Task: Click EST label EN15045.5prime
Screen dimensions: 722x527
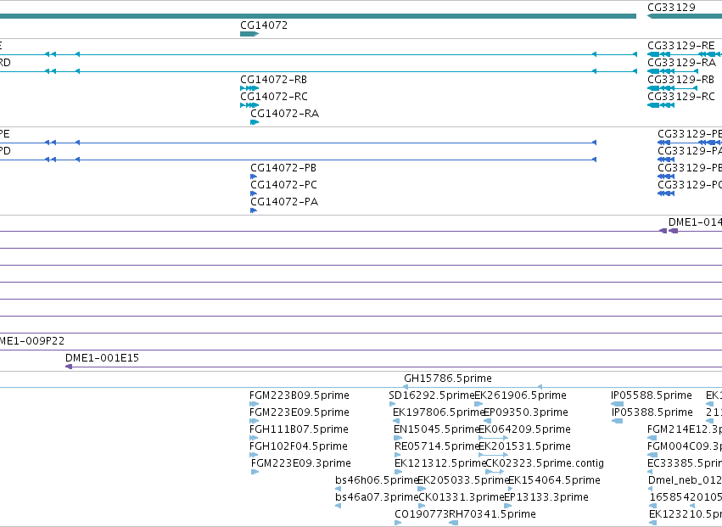Action: (437, 429)
